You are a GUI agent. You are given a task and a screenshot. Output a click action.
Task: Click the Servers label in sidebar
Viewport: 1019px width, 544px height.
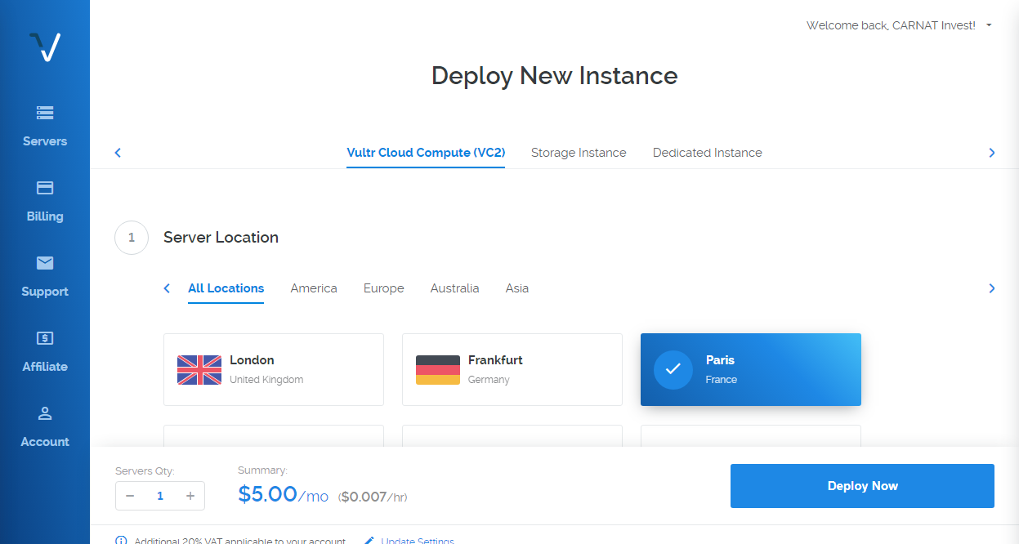(45, 141)
